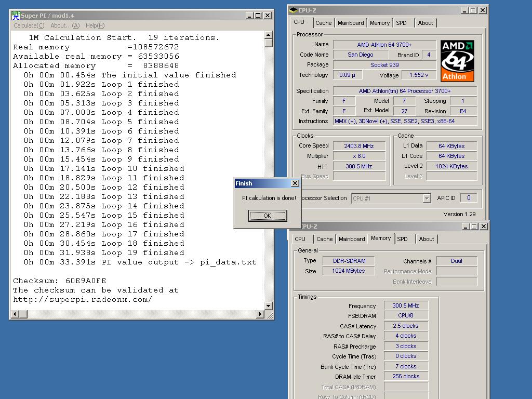Expand the Processor Selection dropdown
532x399 pixels.
point(427,198)
